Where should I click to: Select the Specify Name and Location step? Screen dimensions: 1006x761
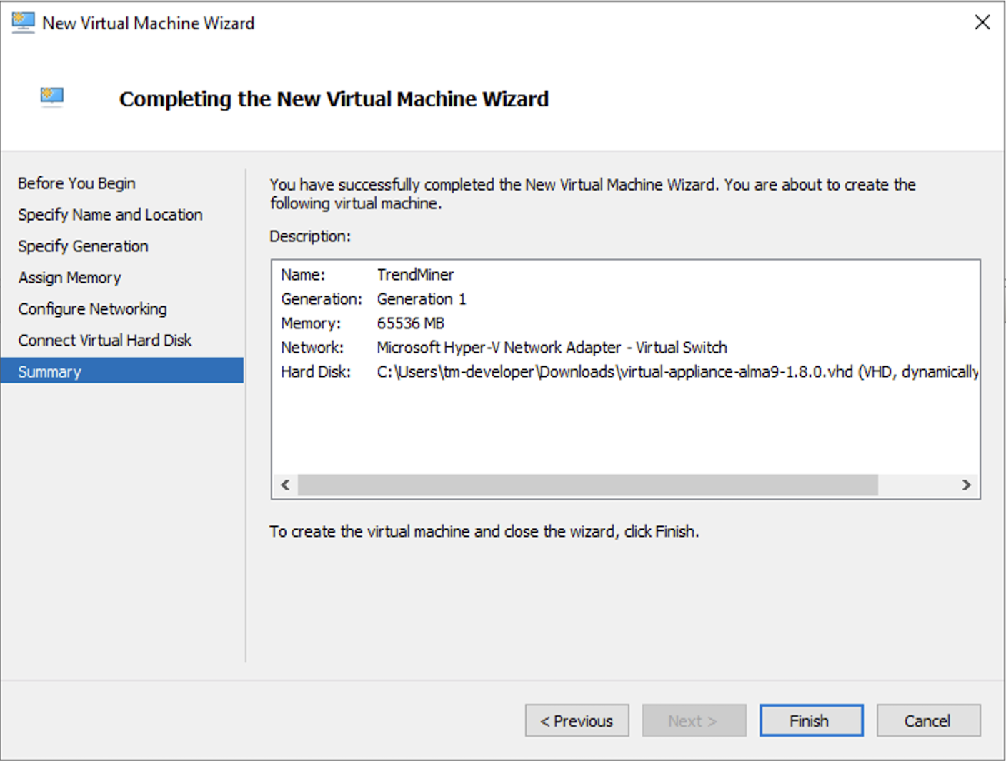coord(109,215)
